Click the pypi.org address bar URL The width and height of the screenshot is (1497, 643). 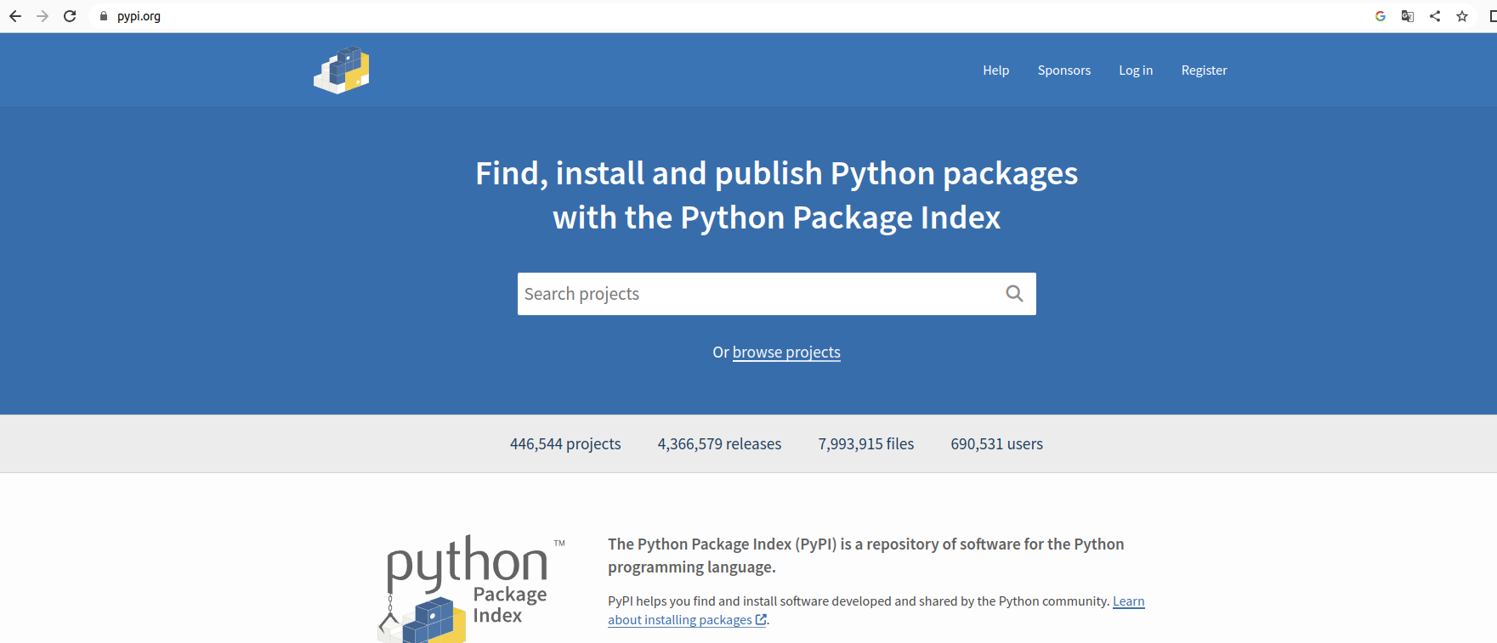point(139,16)
